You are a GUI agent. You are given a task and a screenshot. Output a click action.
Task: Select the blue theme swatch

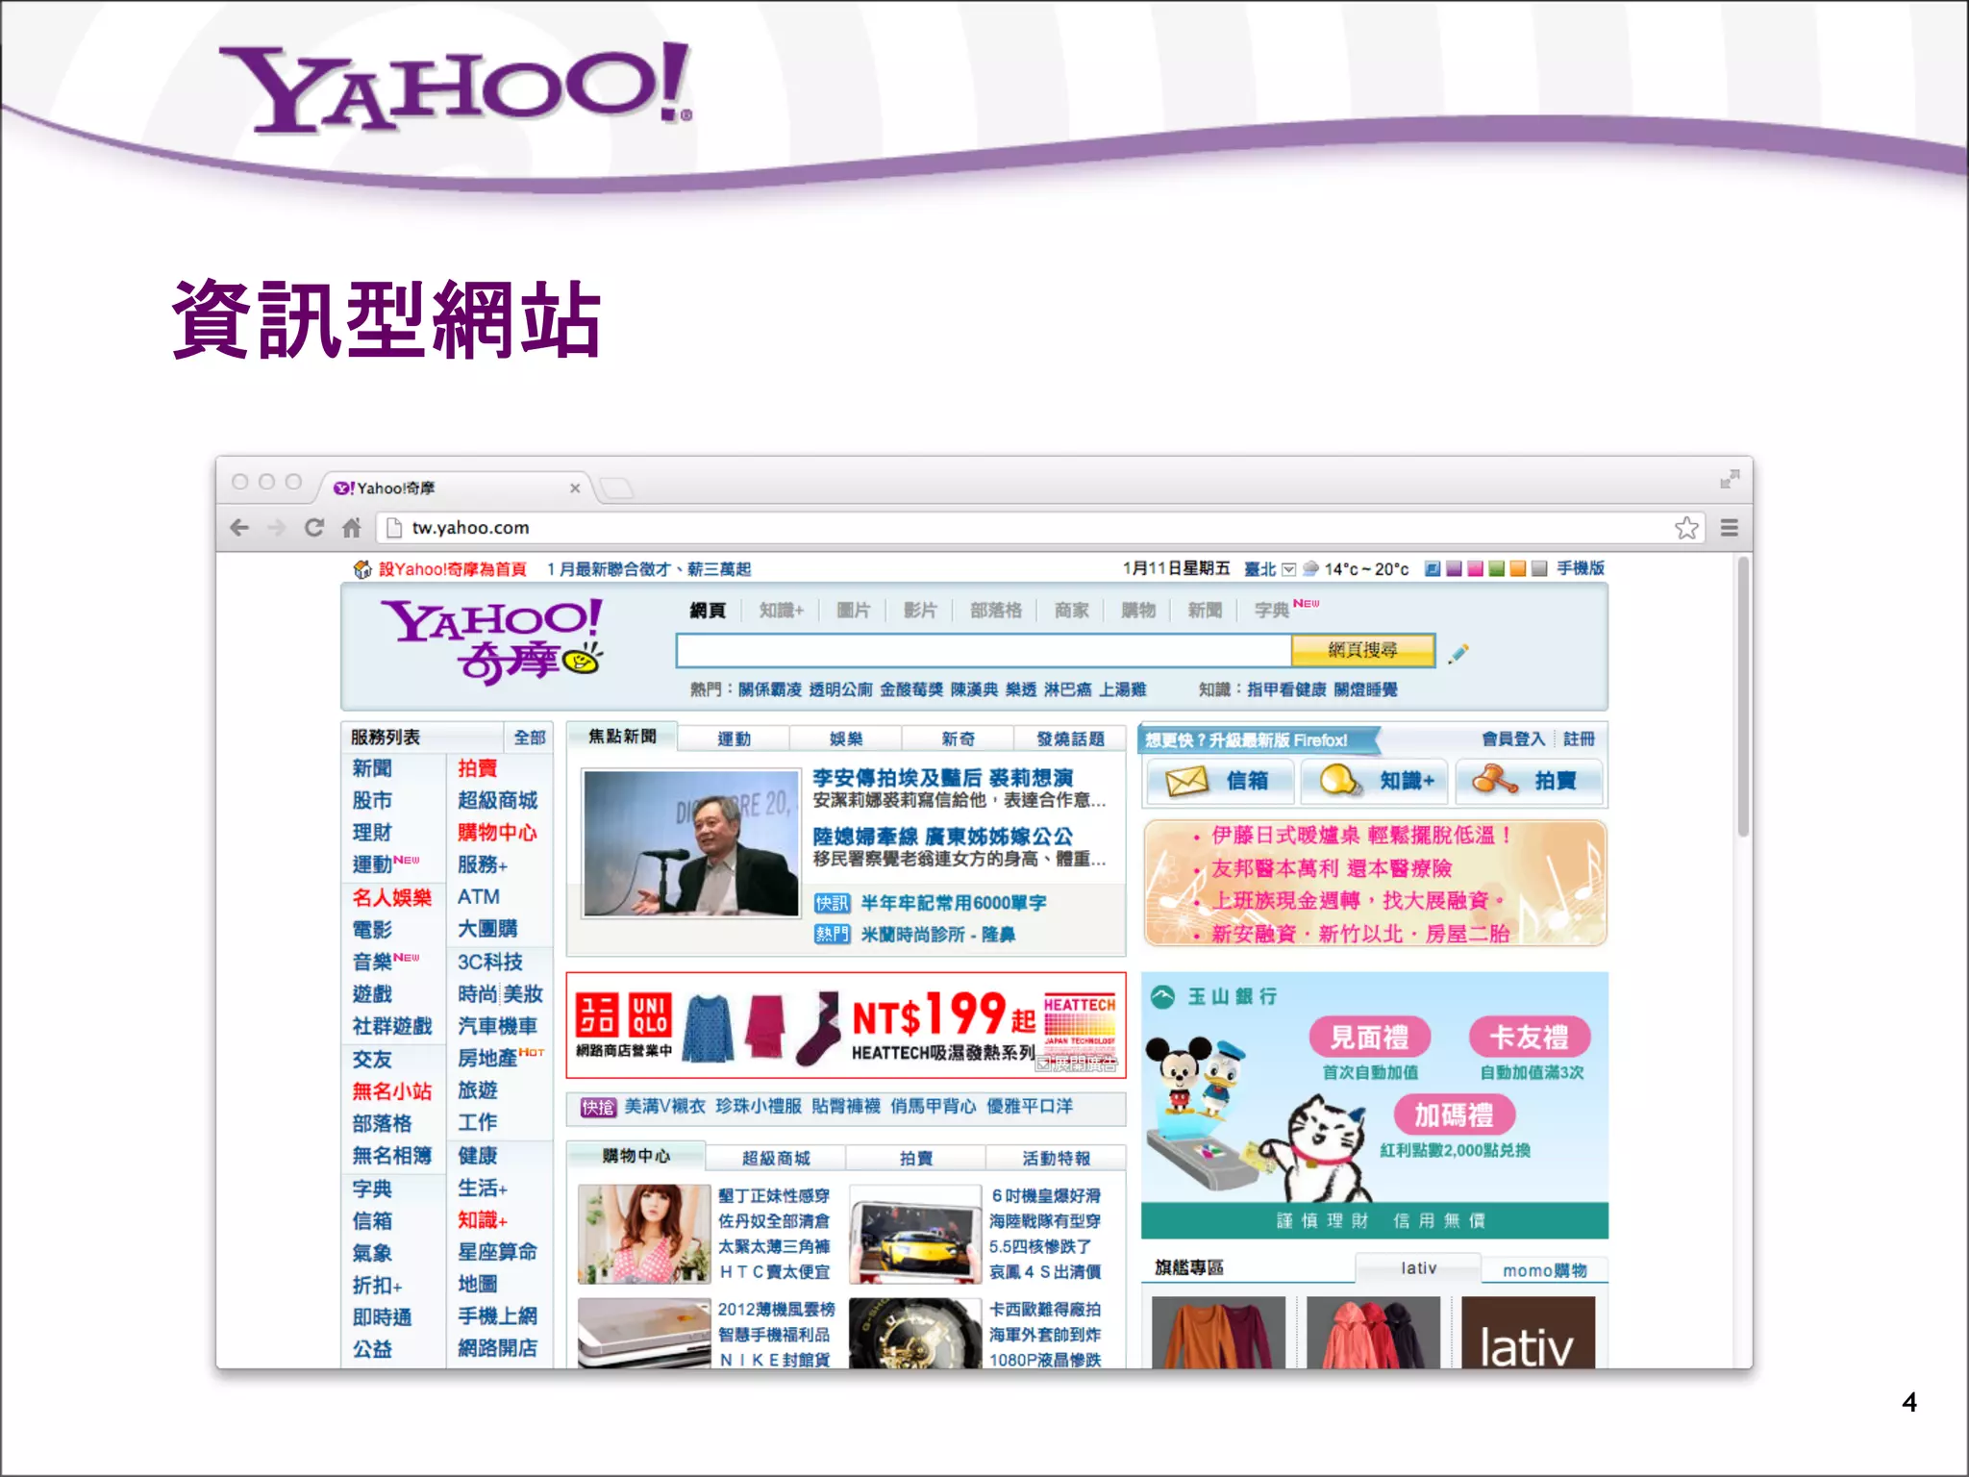[x=1433, y=568]
